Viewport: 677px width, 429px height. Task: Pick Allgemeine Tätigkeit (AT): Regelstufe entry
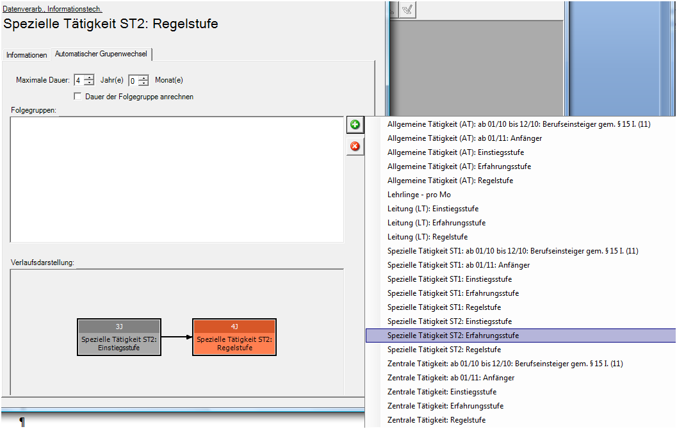[450, 181]
